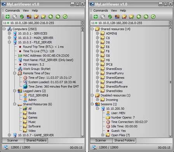
Task: Collapse the 10.10.0.5 - FILE_SERVER node
Action: [9, 42]
